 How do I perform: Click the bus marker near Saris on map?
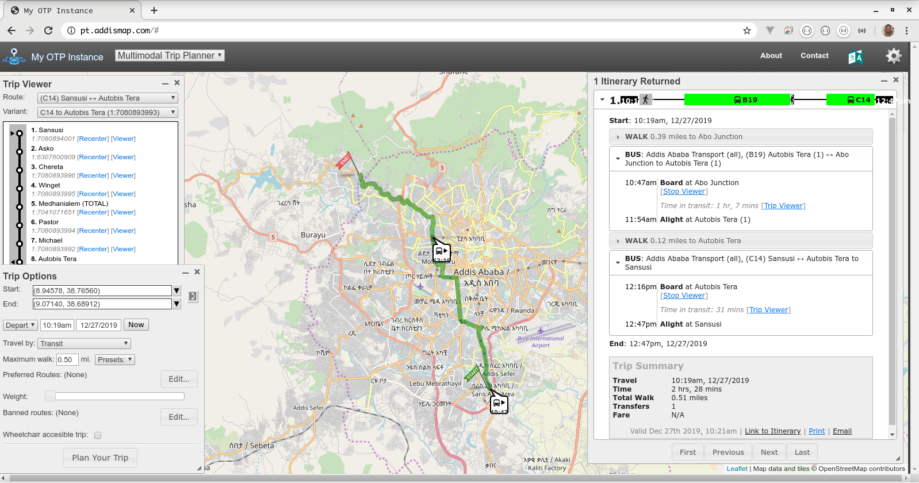point(499,403)
